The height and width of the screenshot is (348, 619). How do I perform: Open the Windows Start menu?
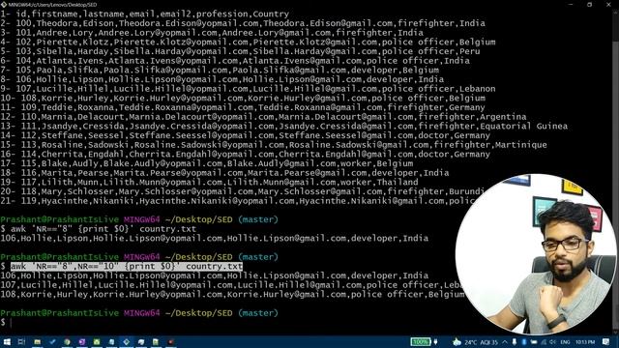(7, 341)
